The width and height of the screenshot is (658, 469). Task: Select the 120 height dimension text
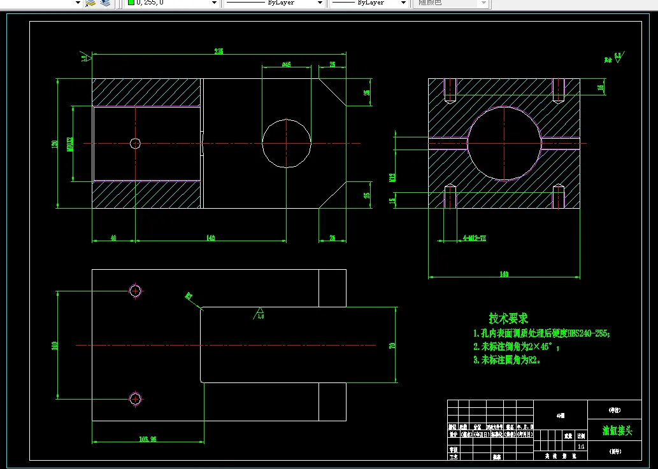point(55,143)
